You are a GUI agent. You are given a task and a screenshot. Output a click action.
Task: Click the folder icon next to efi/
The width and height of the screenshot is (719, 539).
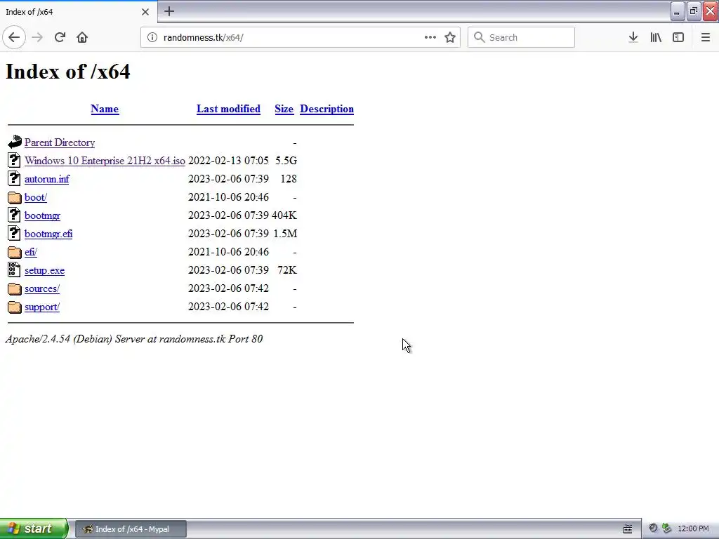(x=15, y=252)
